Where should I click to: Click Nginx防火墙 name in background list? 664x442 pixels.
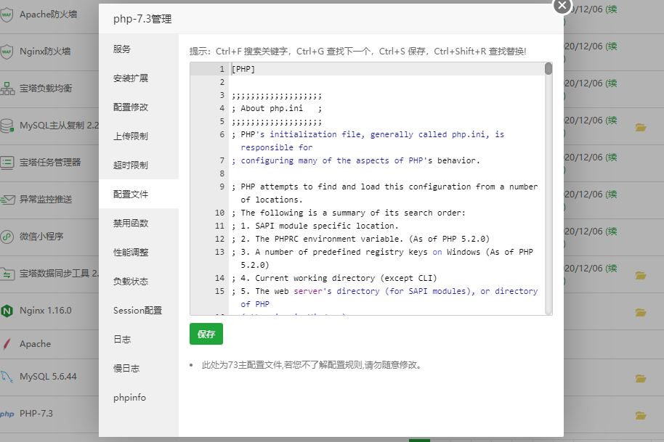(x=45, y=52)
